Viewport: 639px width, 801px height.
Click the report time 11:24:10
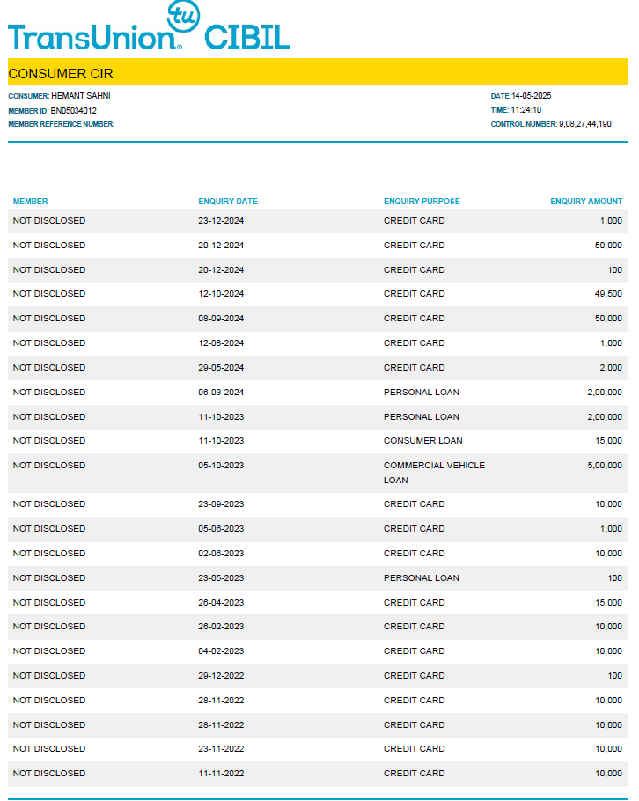[526, 110]
